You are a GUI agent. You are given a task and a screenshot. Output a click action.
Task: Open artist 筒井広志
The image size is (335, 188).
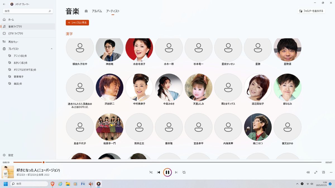(x=139, y=129)
